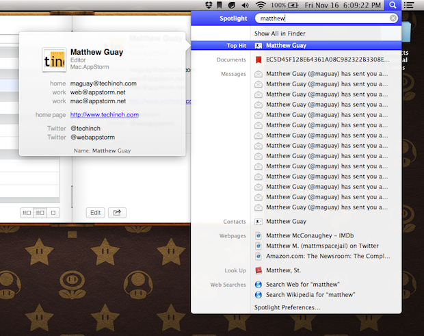
Task: Select Show All in Finder
Action: [x=280, y=34]
